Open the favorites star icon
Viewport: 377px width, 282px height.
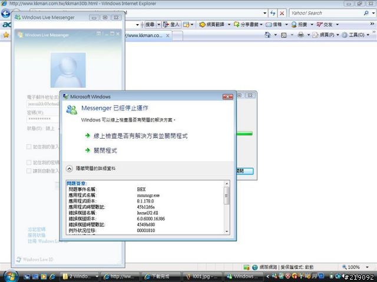click(x=6, y=35)
